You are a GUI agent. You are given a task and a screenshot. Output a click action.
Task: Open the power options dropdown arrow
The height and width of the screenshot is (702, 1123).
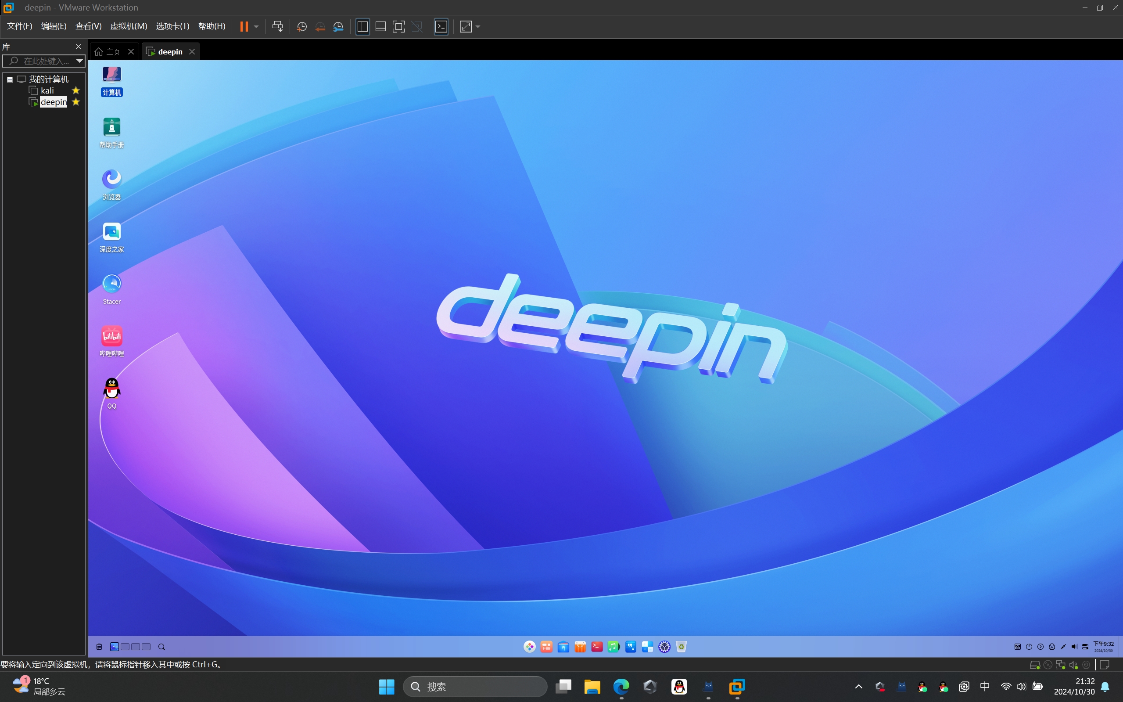point(256,26)
